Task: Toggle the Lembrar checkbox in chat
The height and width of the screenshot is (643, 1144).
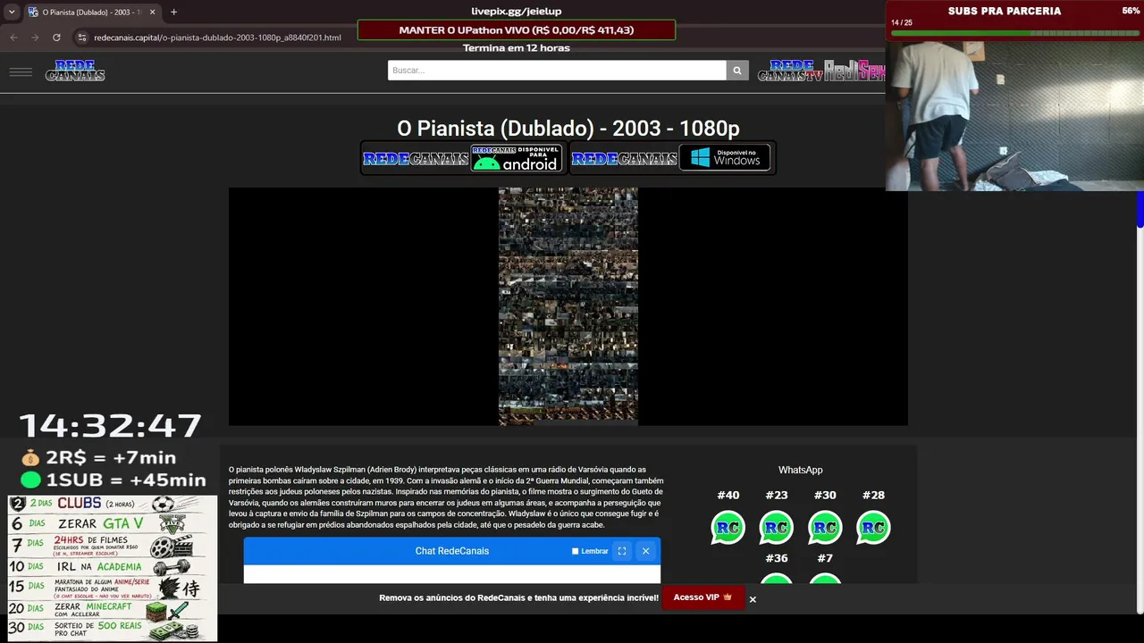Action: (x=576, y=551)
